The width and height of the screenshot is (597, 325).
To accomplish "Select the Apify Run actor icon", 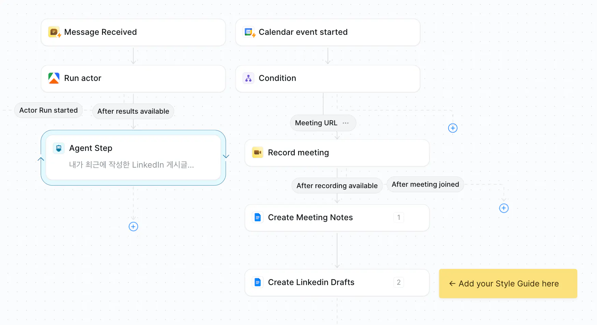I will pos(54,78).
